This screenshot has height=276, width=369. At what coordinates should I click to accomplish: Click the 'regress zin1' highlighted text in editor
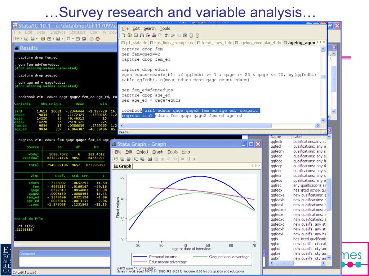tap(138, 116)
